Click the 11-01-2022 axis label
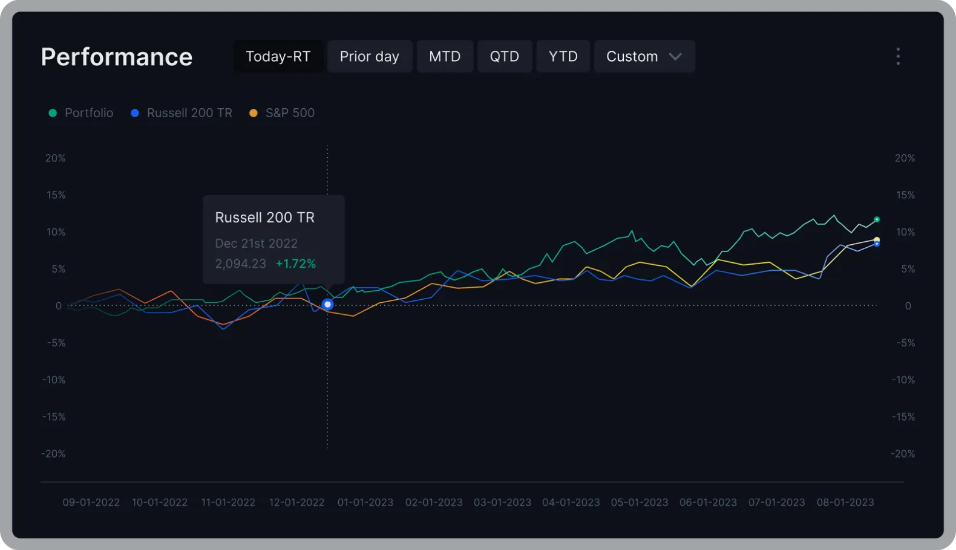956x550 pixels. [228, 502]
